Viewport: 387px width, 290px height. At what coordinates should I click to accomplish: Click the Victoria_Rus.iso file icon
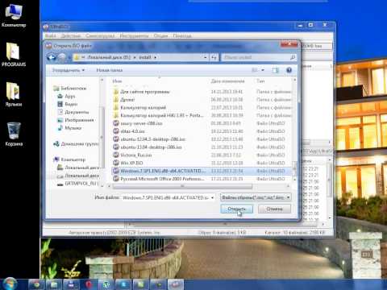pos(116,155)
